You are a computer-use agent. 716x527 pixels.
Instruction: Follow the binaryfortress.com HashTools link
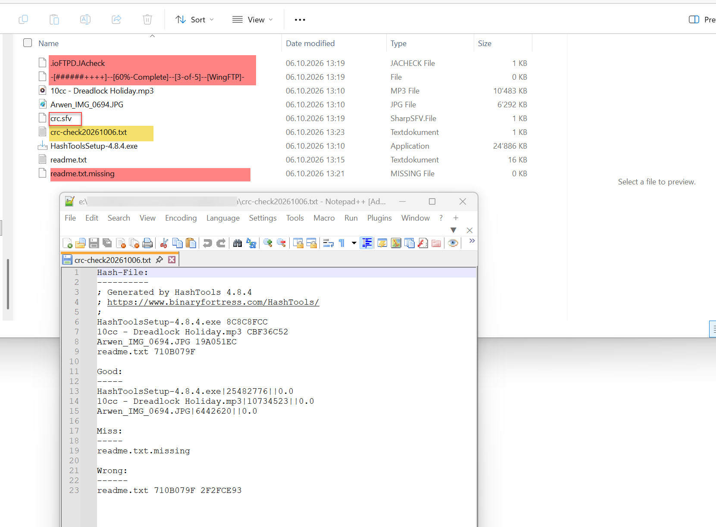tap(213, 302)
